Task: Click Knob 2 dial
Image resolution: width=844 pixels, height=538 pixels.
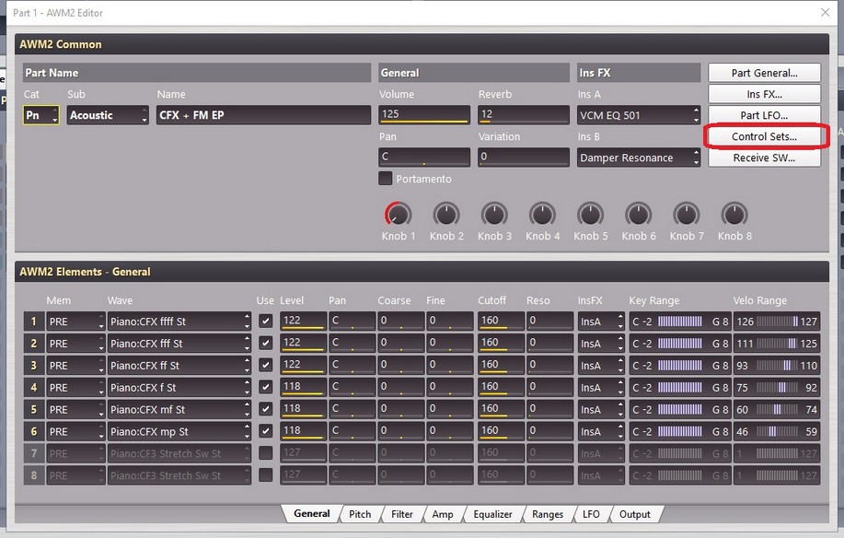Action: click(x=446, y=215)
